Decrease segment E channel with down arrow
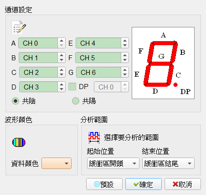206x195 pixels. tap(125, 45)
